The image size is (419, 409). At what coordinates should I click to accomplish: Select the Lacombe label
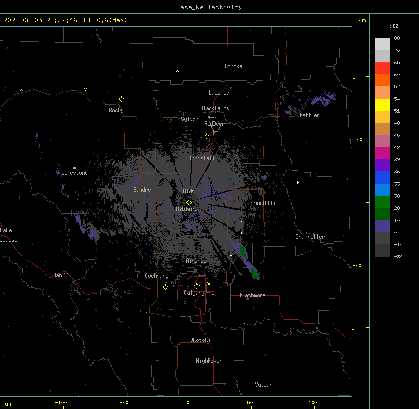219,93
